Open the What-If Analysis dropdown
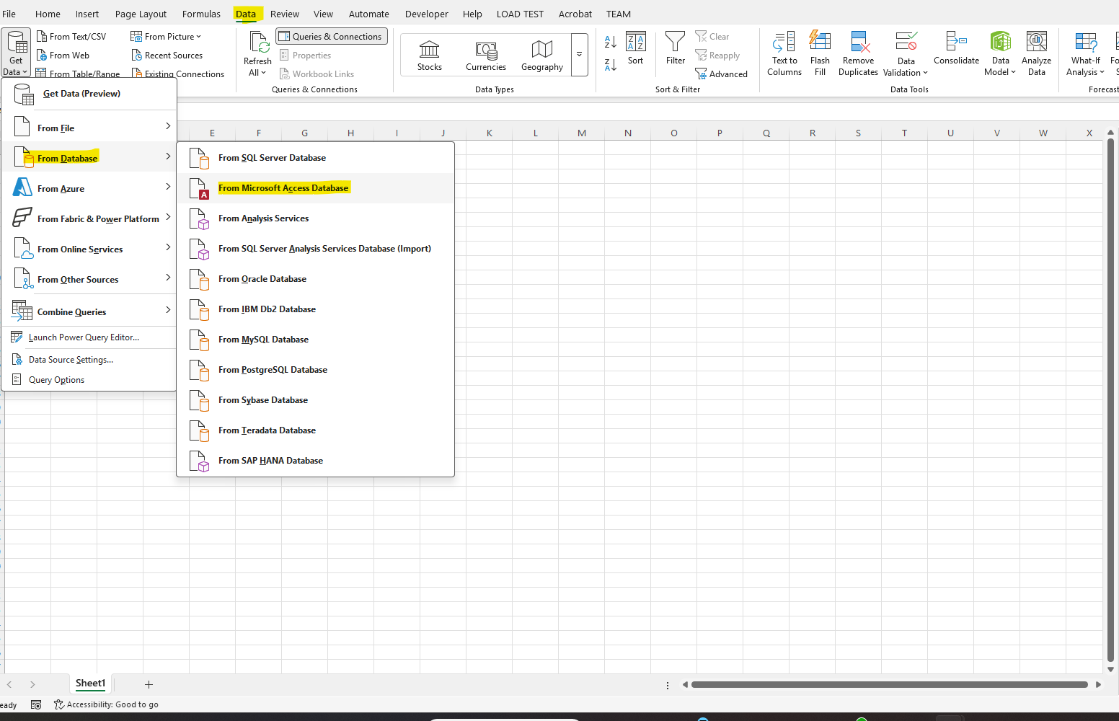Viewport: 1119px width, 721px height. pyautogui.click(x=1085, y=67)
